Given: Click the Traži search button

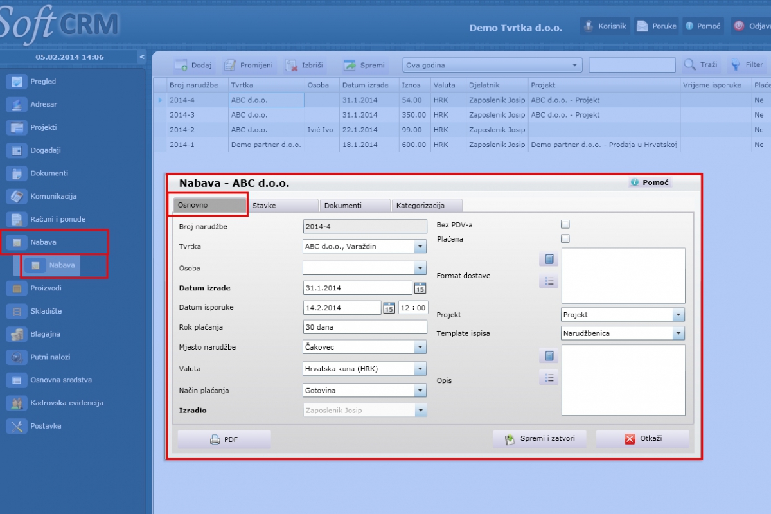Looking at the screenshot, I should pyautogui.click(x=701, y=65).
